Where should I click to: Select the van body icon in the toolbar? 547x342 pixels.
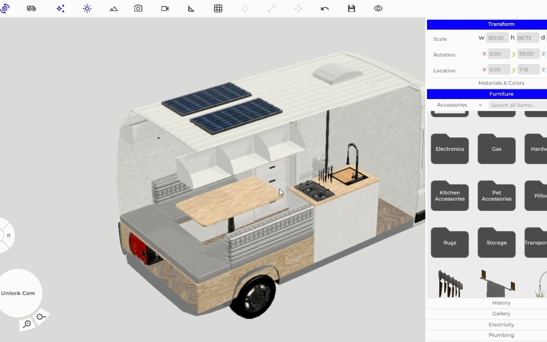[x=31, y=9]
